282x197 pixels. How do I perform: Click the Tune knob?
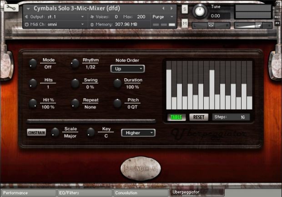pos(200,11)
